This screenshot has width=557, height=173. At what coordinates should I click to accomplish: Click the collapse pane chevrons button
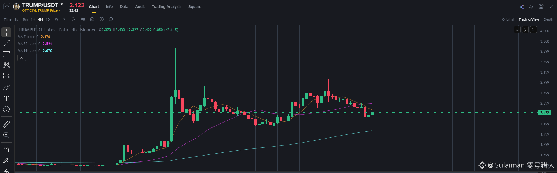pyautogui.click(x=525, y=30)
